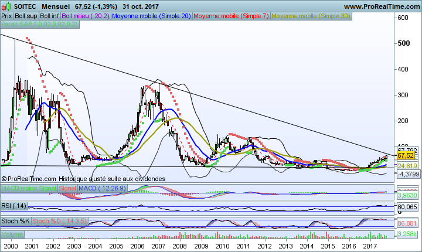
Task: Open Moyenne mobile (Simple 7) label
Action: [231, 16]
